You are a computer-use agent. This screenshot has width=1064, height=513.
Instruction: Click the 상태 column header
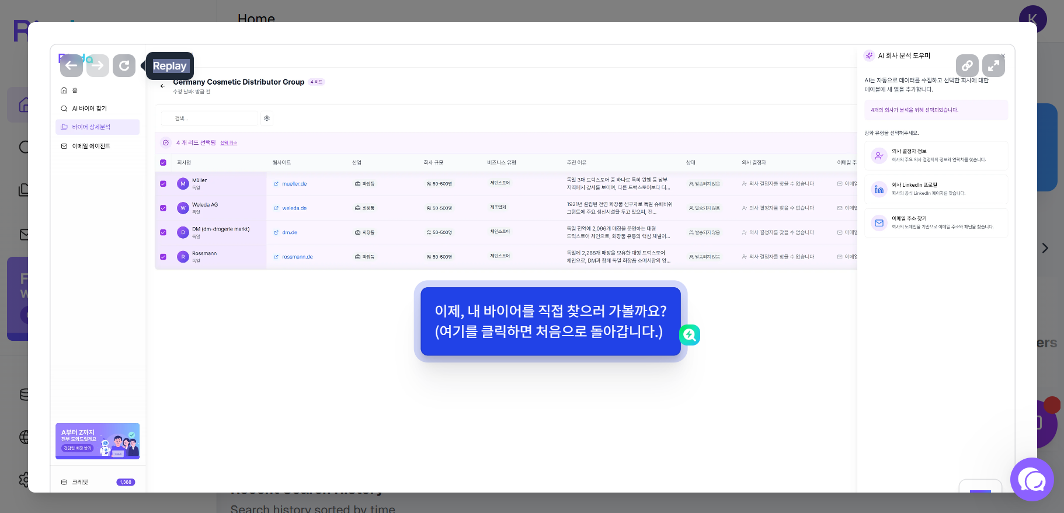[x=690, y=163]
